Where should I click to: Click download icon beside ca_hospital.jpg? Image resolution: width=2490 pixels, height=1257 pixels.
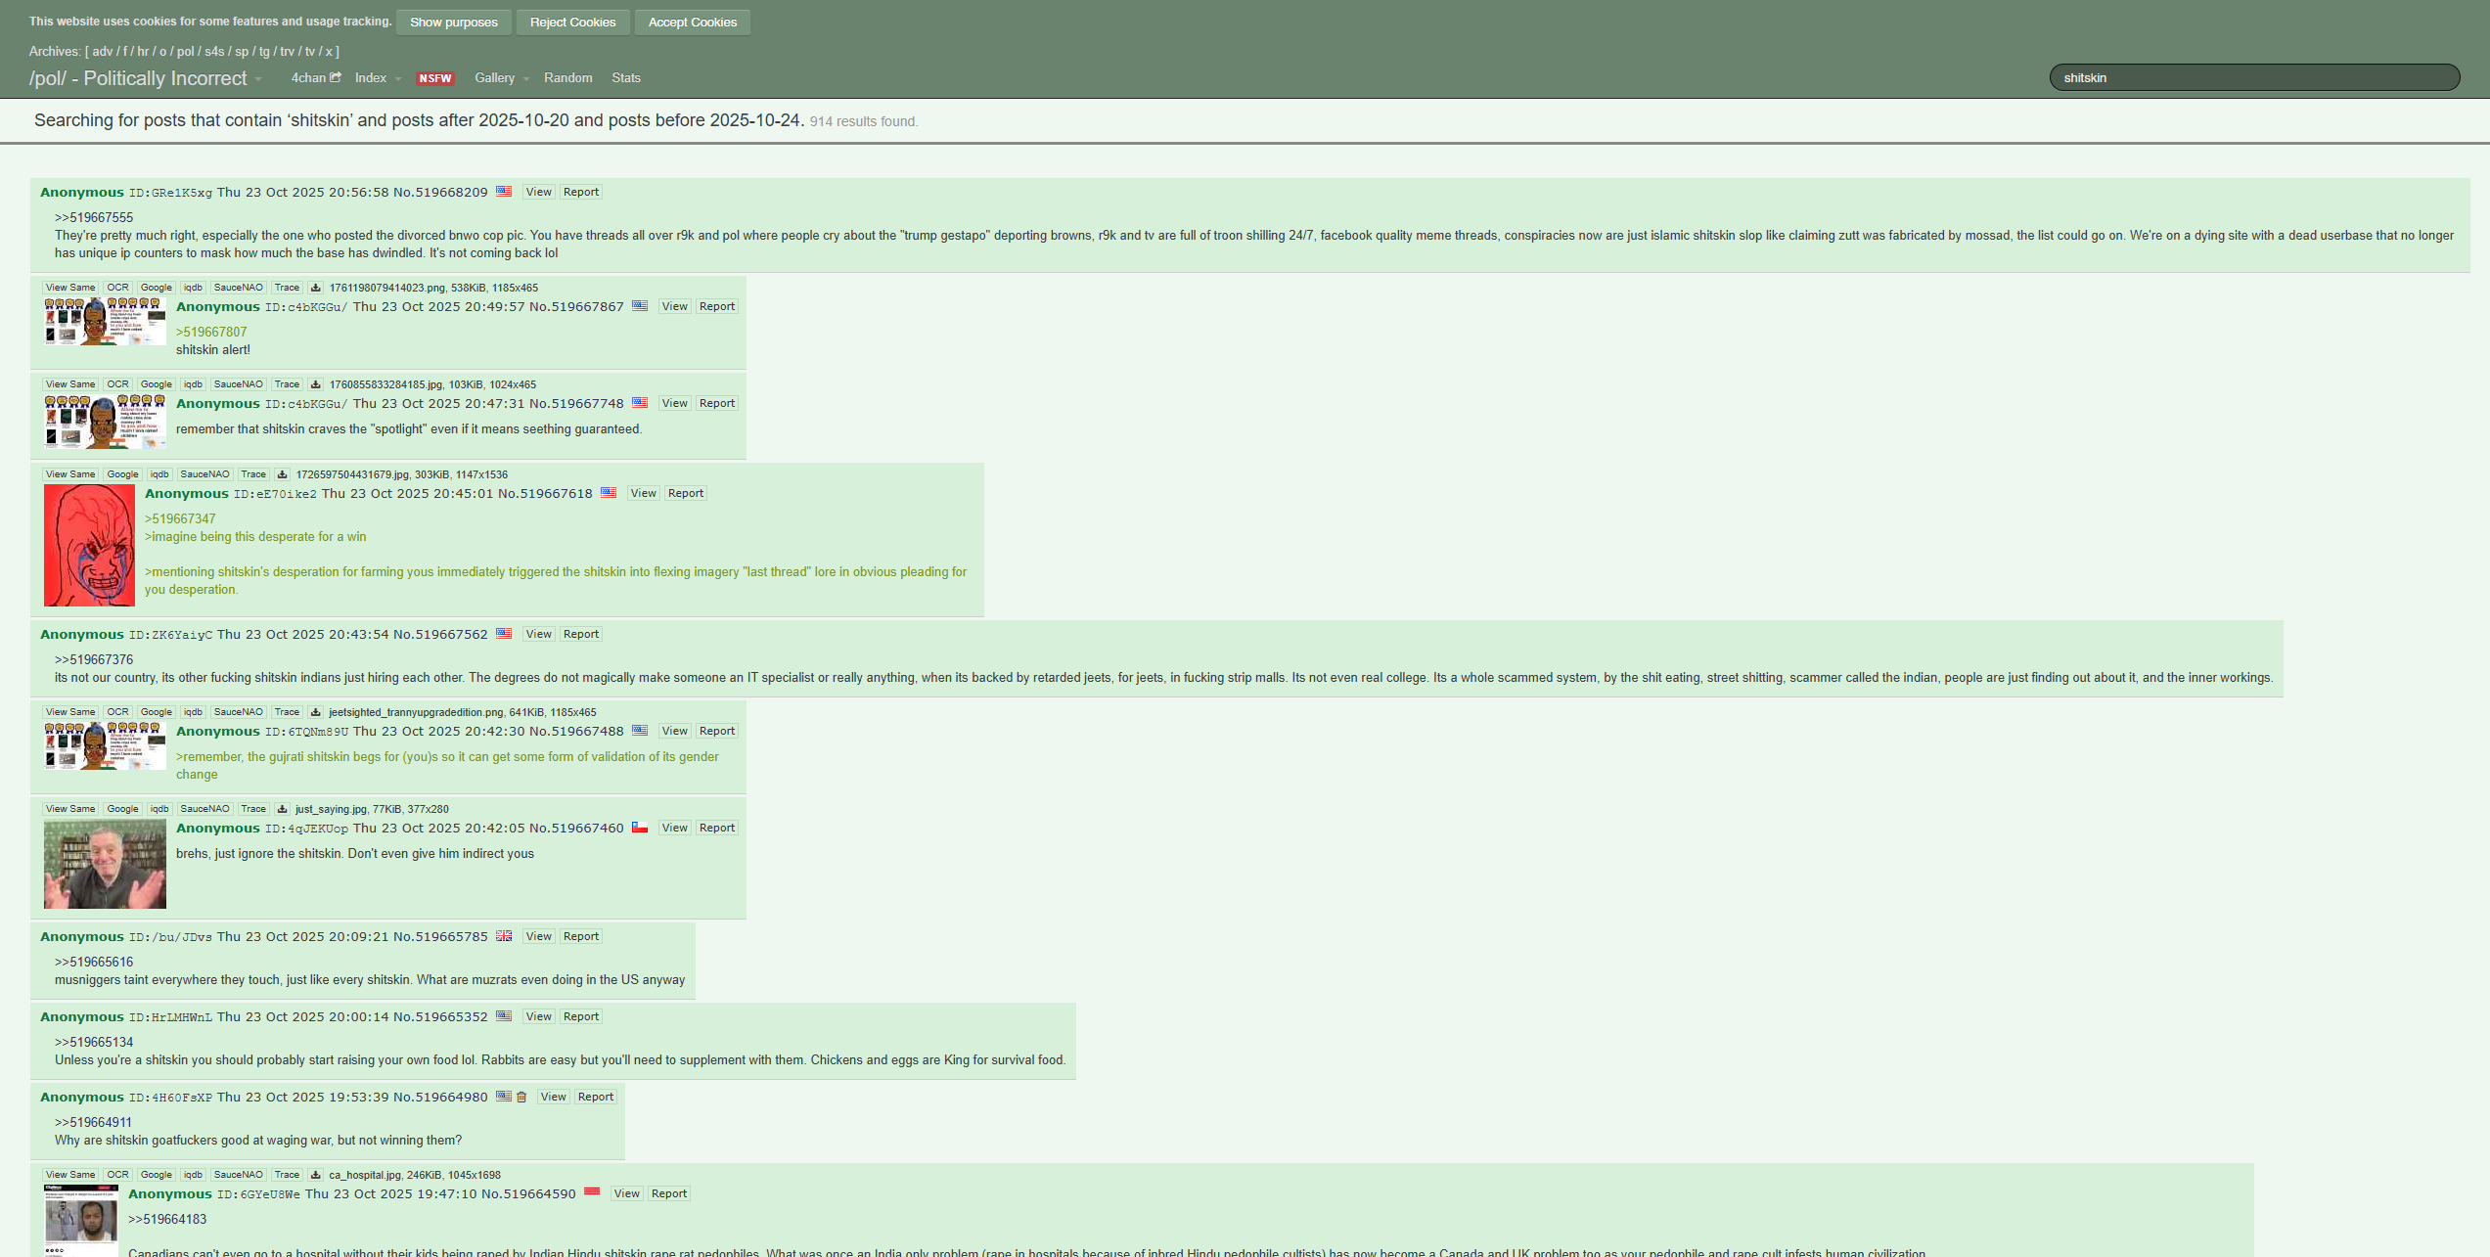pyautogui.click(x=315, y=1175)
